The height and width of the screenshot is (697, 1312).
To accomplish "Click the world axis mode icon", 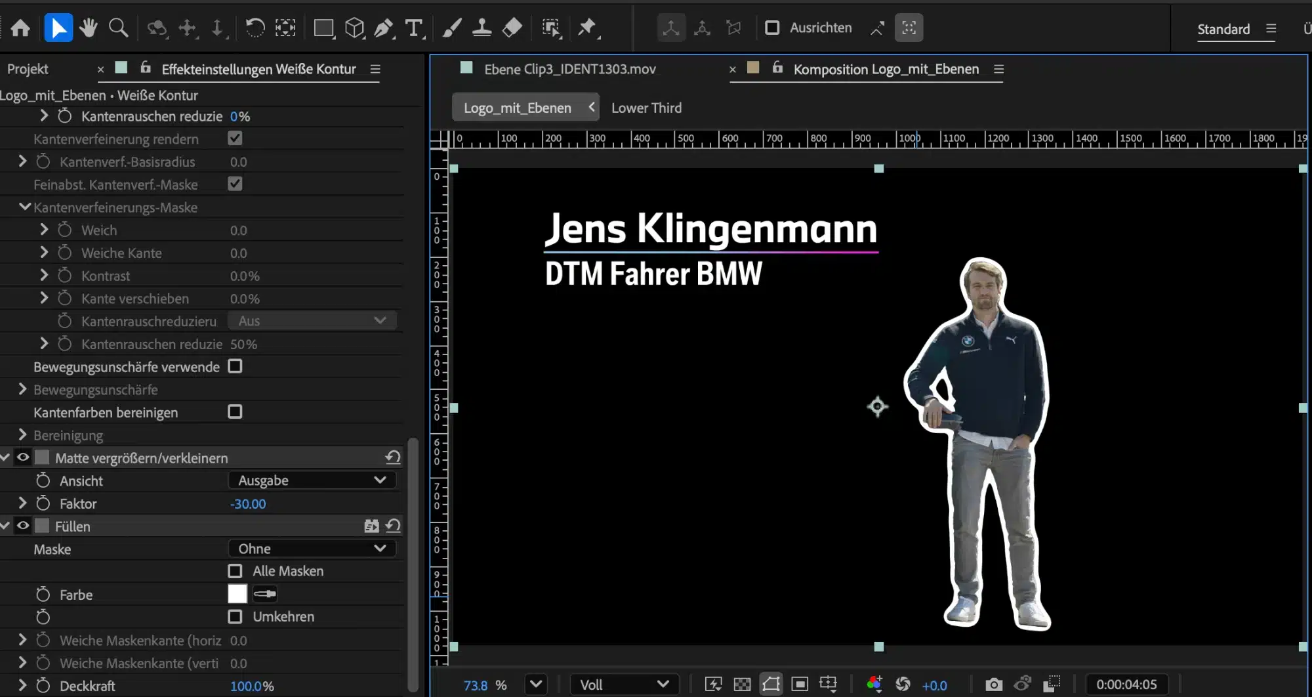I will pos(702,28).
